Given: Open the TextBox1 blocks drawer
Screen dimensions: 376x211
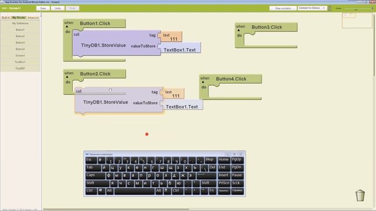Looking at the screenshot, I should tap(20, 62).
